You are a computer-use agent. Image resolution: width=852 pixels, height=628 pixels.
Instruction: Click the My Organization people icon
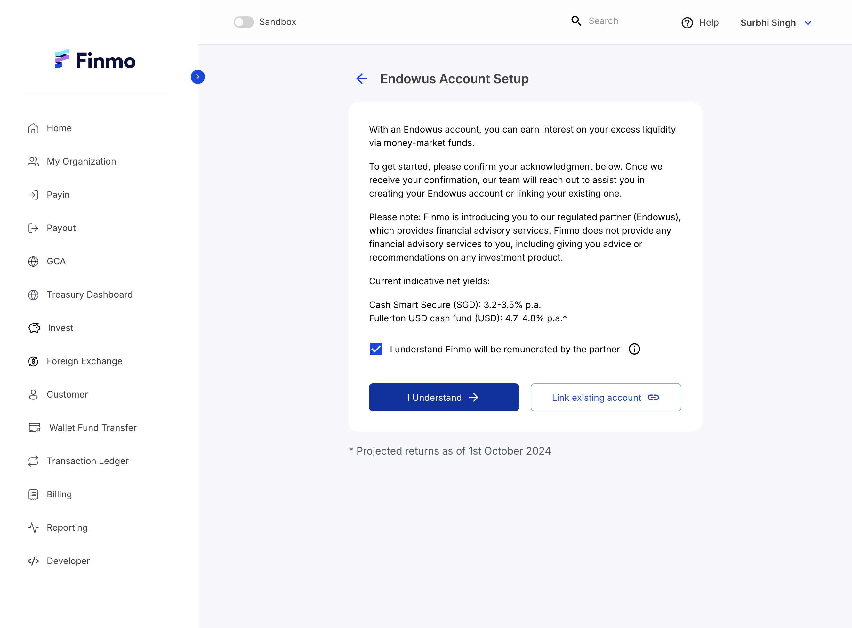33,162
